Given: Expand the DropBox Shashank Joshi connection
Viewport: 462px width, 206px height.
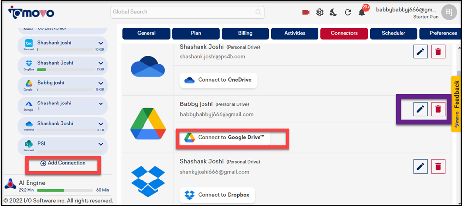Looking at the screenshot, I should point(101,63).
